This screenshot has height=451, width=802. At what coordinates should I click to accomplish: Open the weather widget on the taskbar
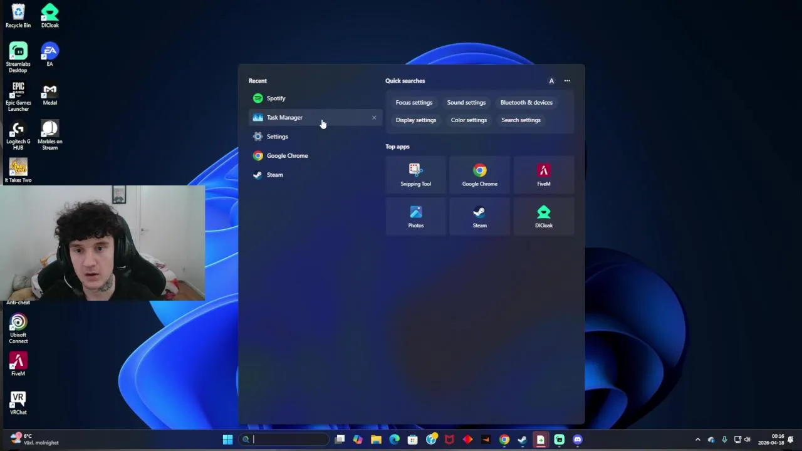point(36,440)
